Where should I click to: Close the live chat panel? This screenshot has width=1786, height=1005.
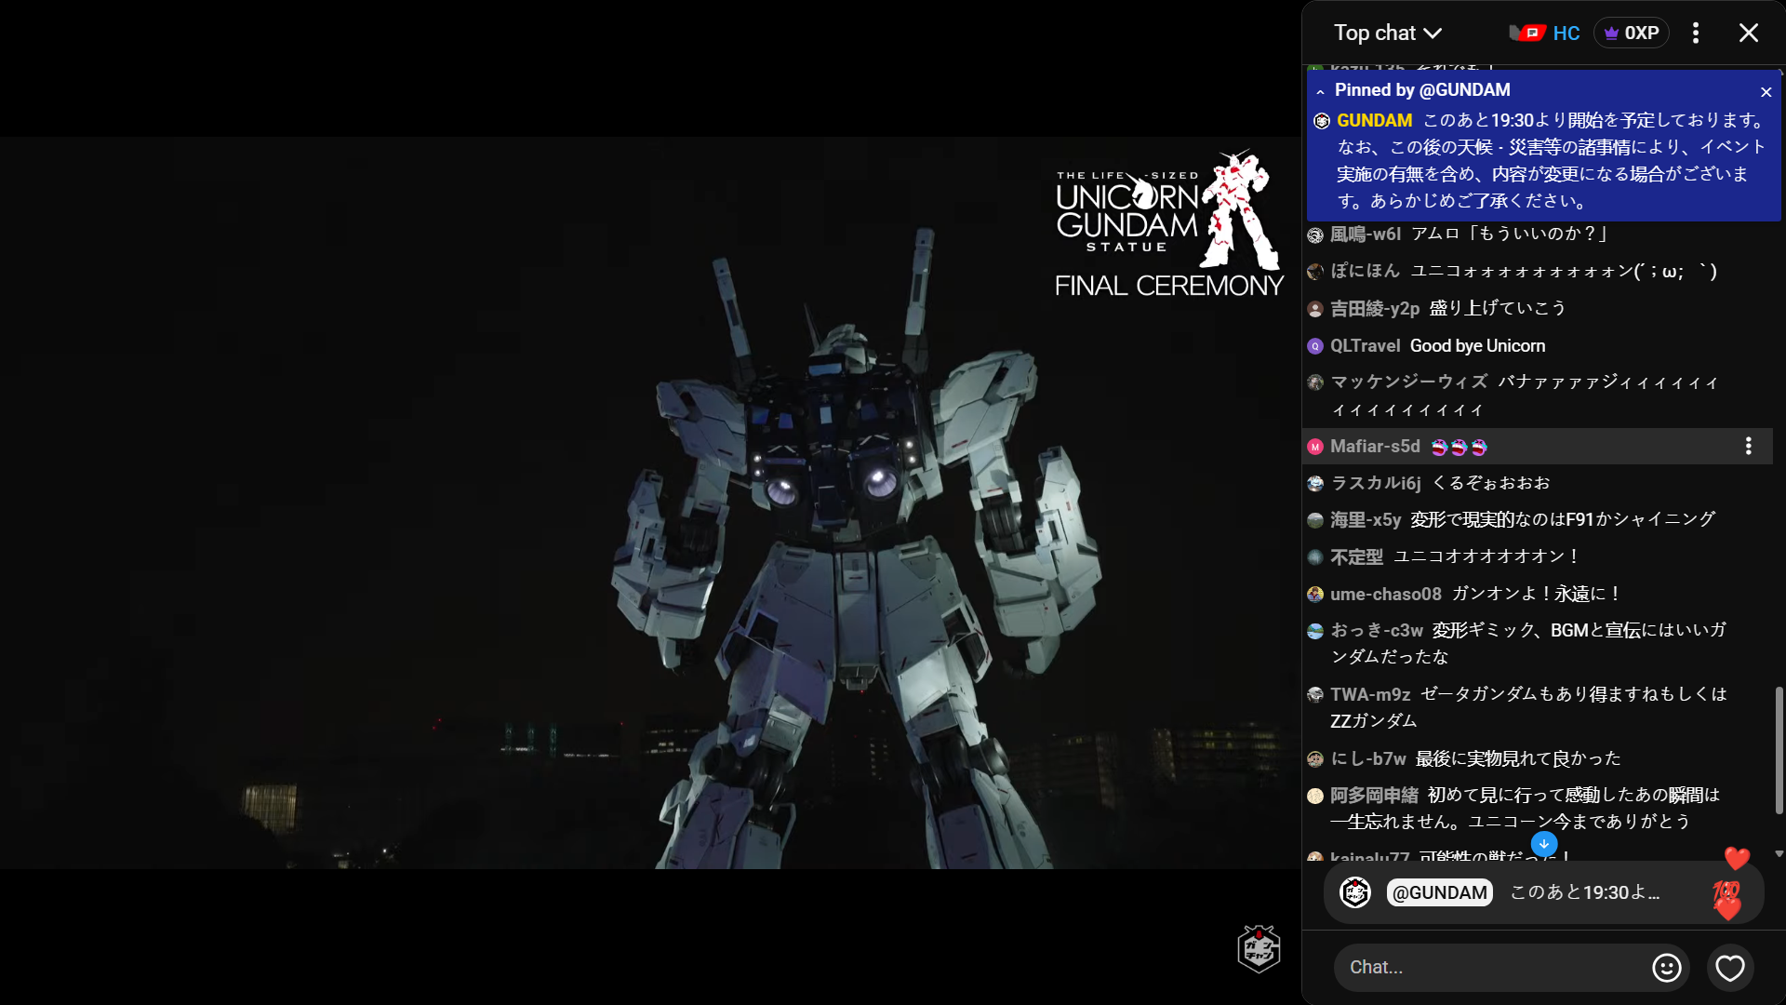tap(1749, 33)
